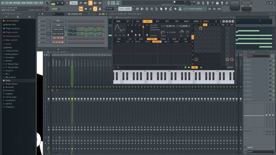Click the plus button next to pattern selector
The width and height of the screenshot is (276, 155).
point(133,9)
